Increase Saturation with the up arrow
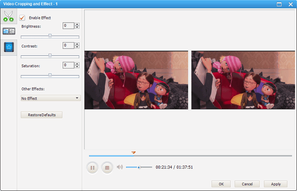The width and height of the screenshot is (297, 191). pos(77,64)
